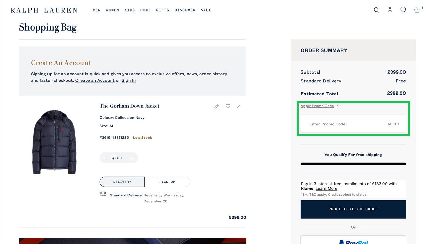
Task: Click the free shipping progress bar
Action: coord(353,164)
